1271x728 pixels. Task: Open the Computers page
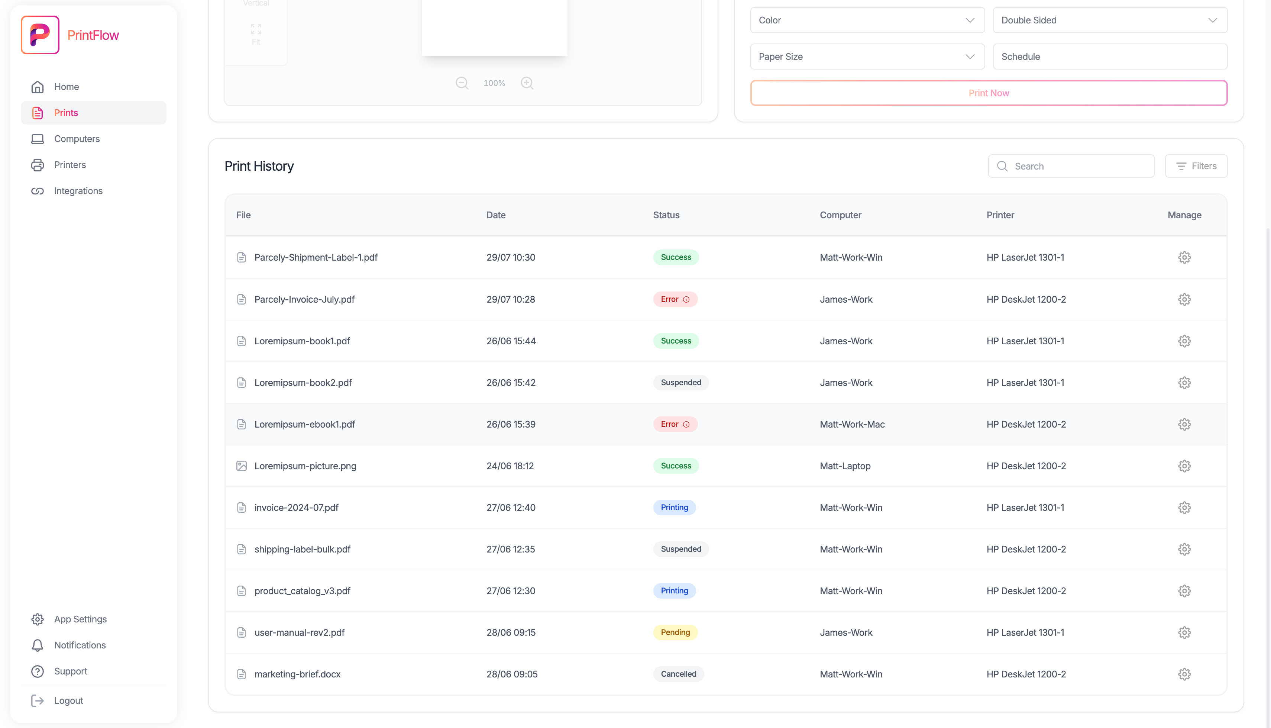(x=93, y=139)
